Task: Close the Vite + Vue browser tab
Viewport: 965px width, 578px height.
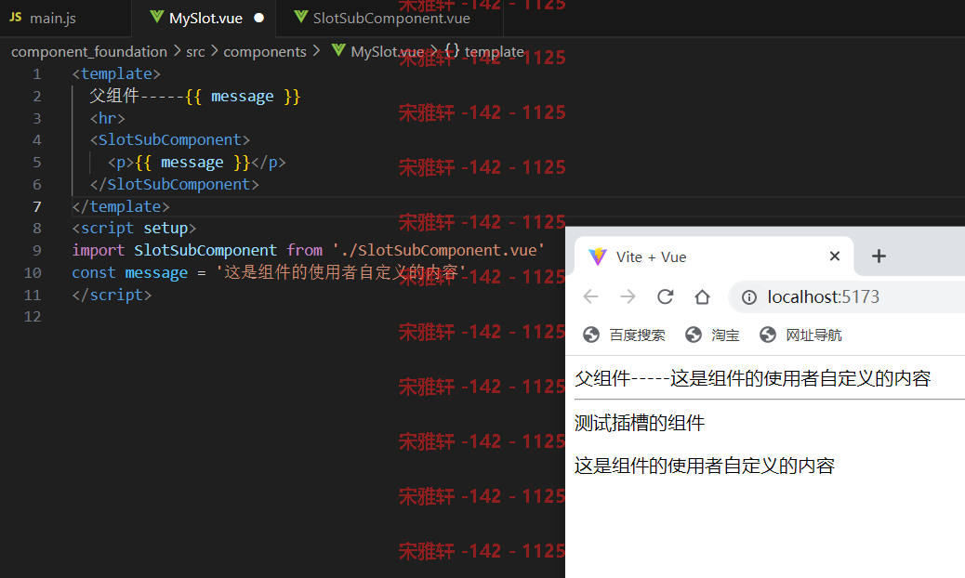Action: point(835,256)
